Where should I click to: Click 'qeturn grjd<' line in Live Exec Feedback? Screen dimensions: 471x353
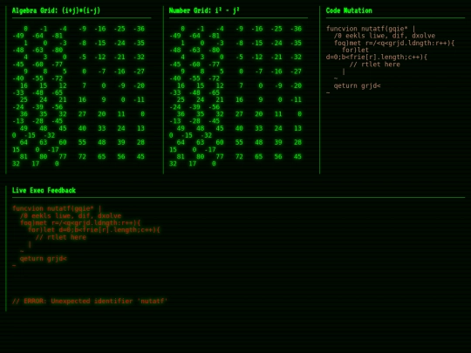[43, 259]
